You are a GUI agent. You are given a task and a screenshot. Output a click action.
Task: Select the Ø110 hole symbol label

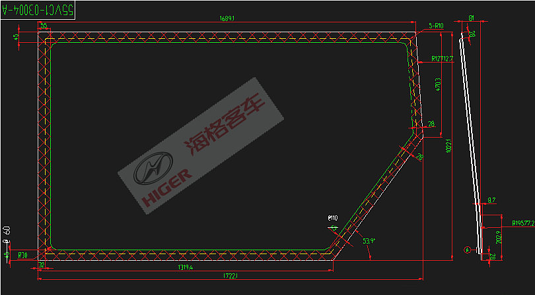coord(332,218)
